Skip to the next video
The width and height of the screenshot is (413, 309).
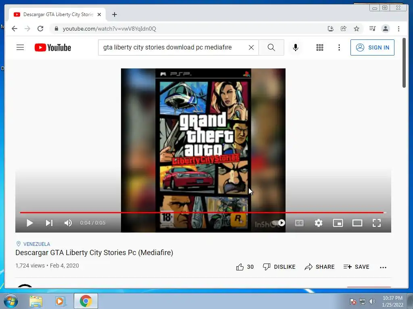coord(49,223)
